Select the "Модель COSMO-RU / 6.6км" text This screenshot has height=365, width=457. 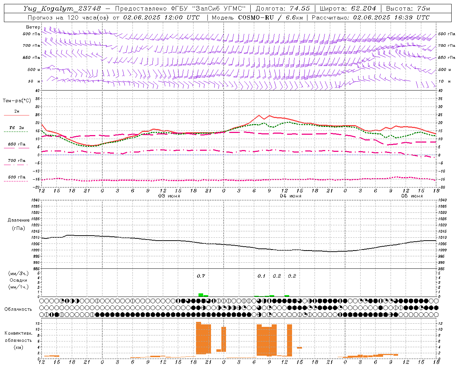(x=257, y=17)
